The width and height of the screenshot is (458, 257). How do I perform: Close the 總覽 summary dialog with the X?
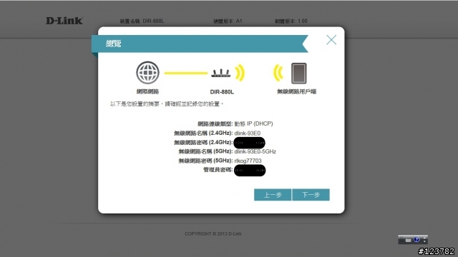click(x=331, y=40)
